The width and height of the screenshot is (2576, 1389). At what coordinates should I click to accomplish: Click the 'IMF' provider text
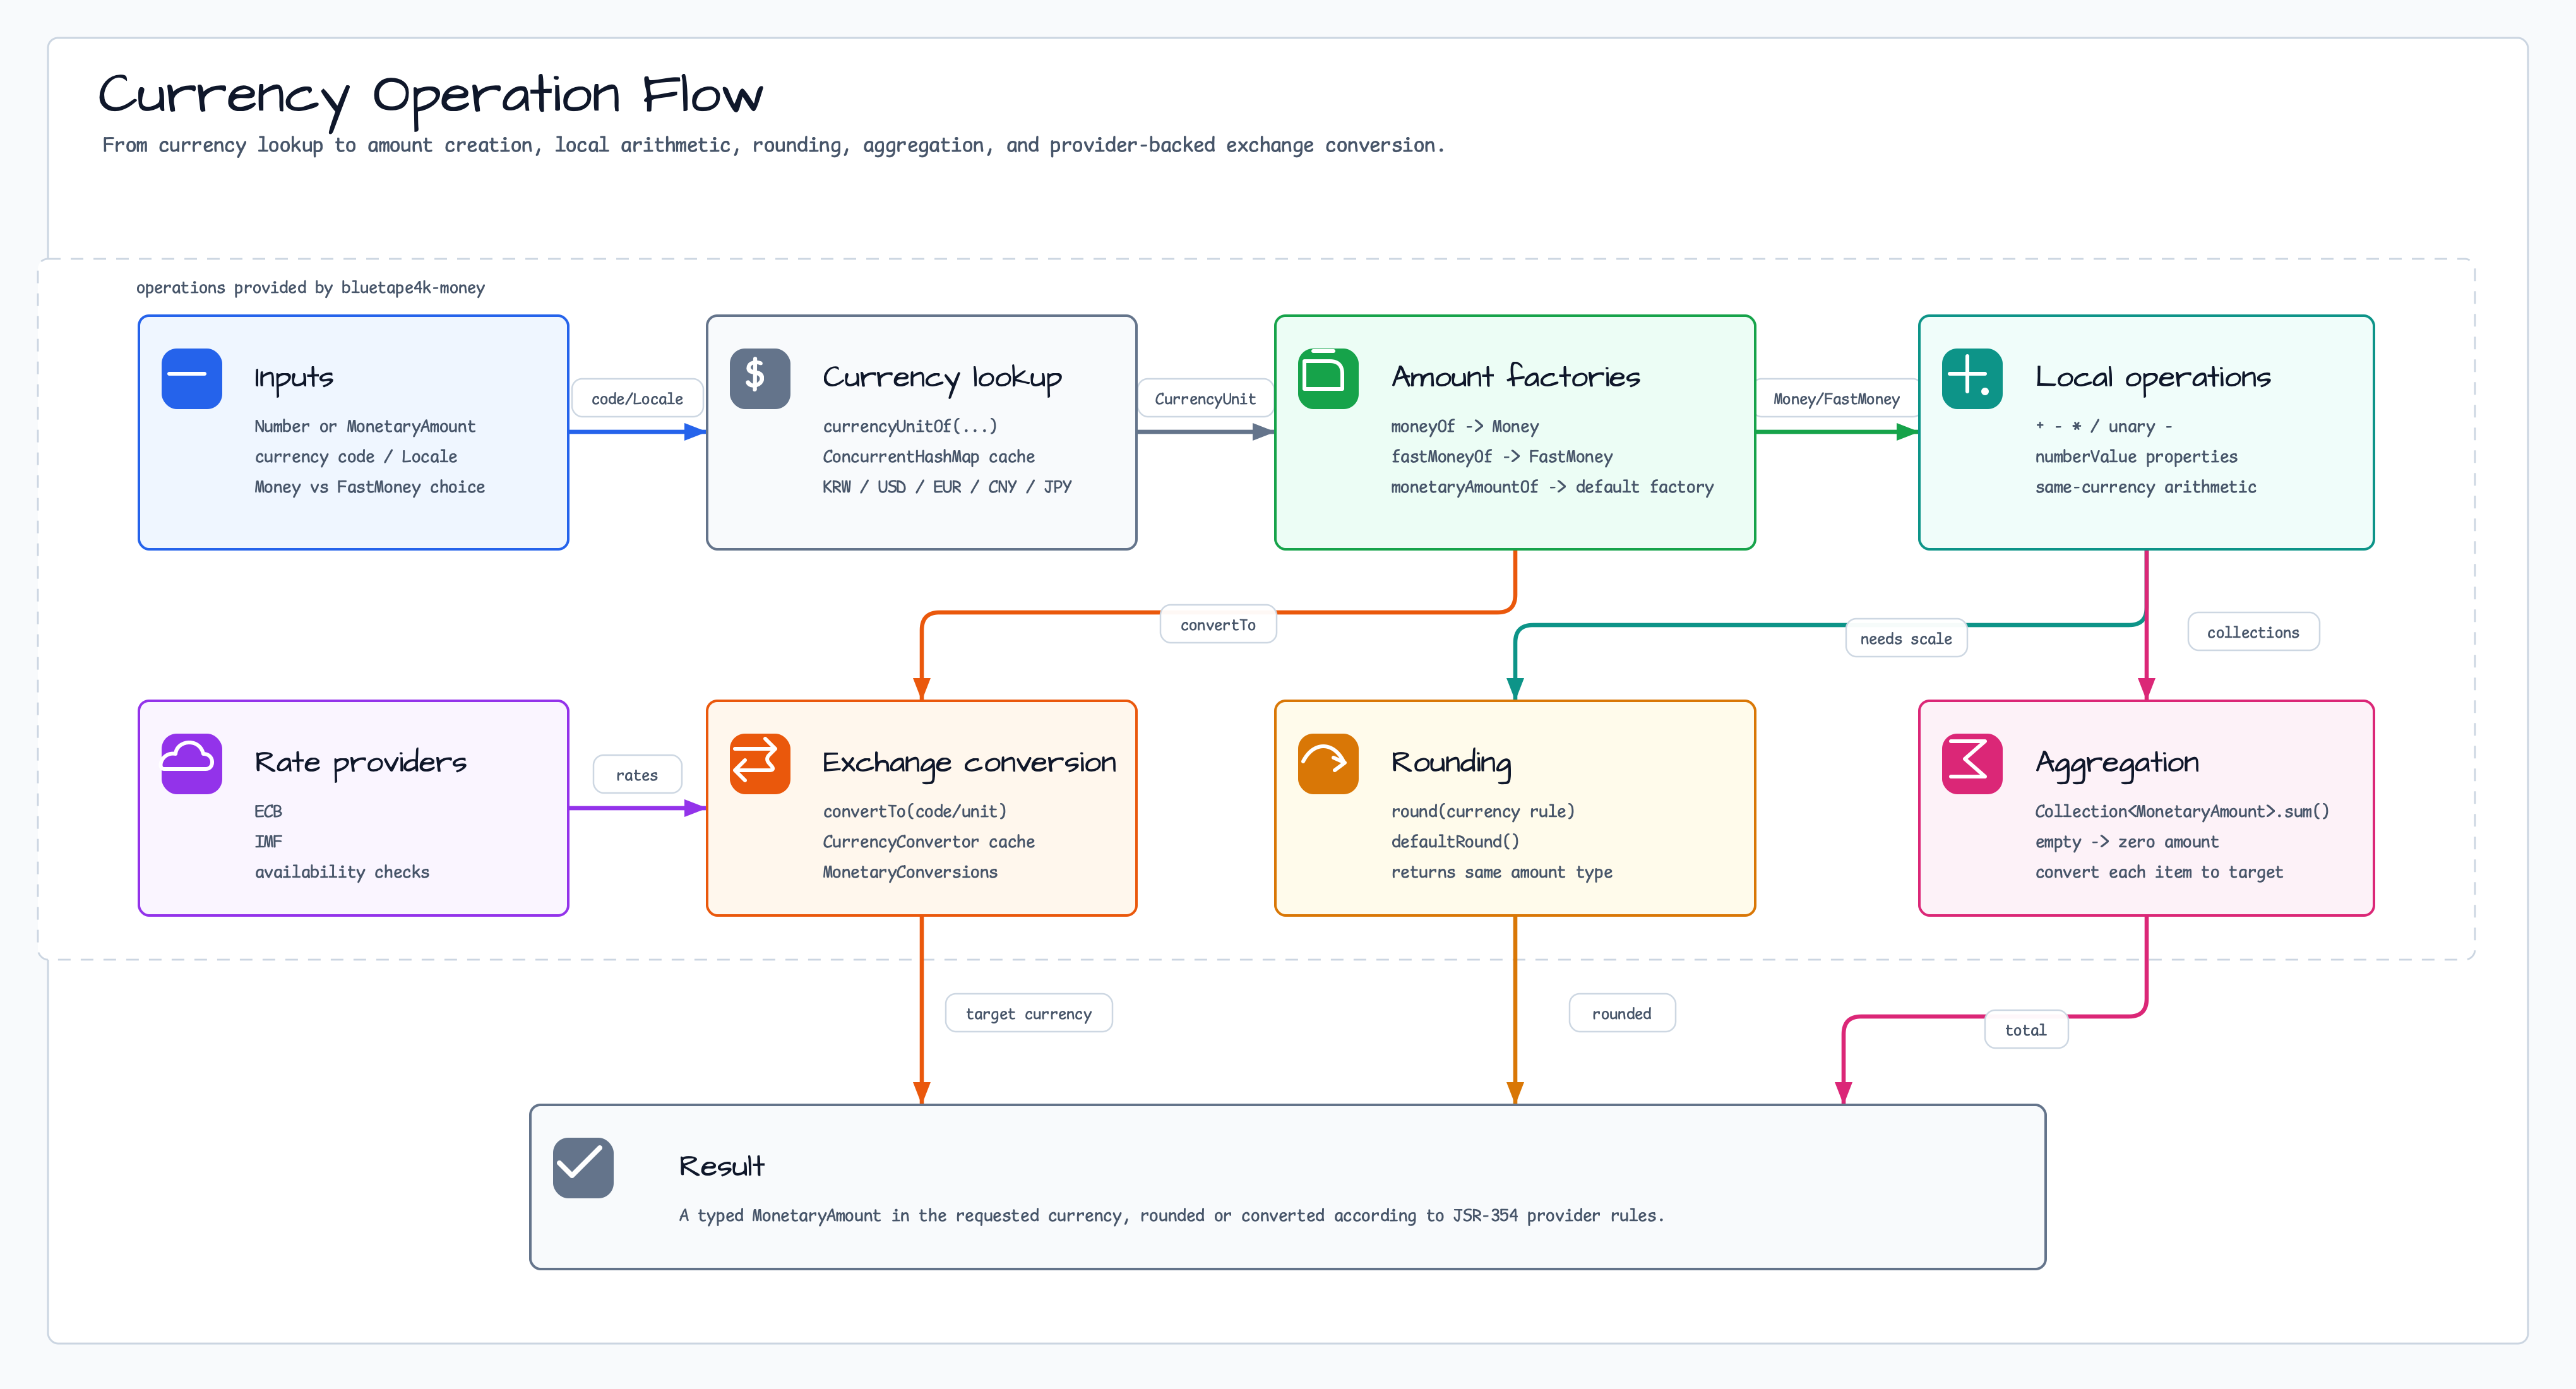(x=268, y=841)
